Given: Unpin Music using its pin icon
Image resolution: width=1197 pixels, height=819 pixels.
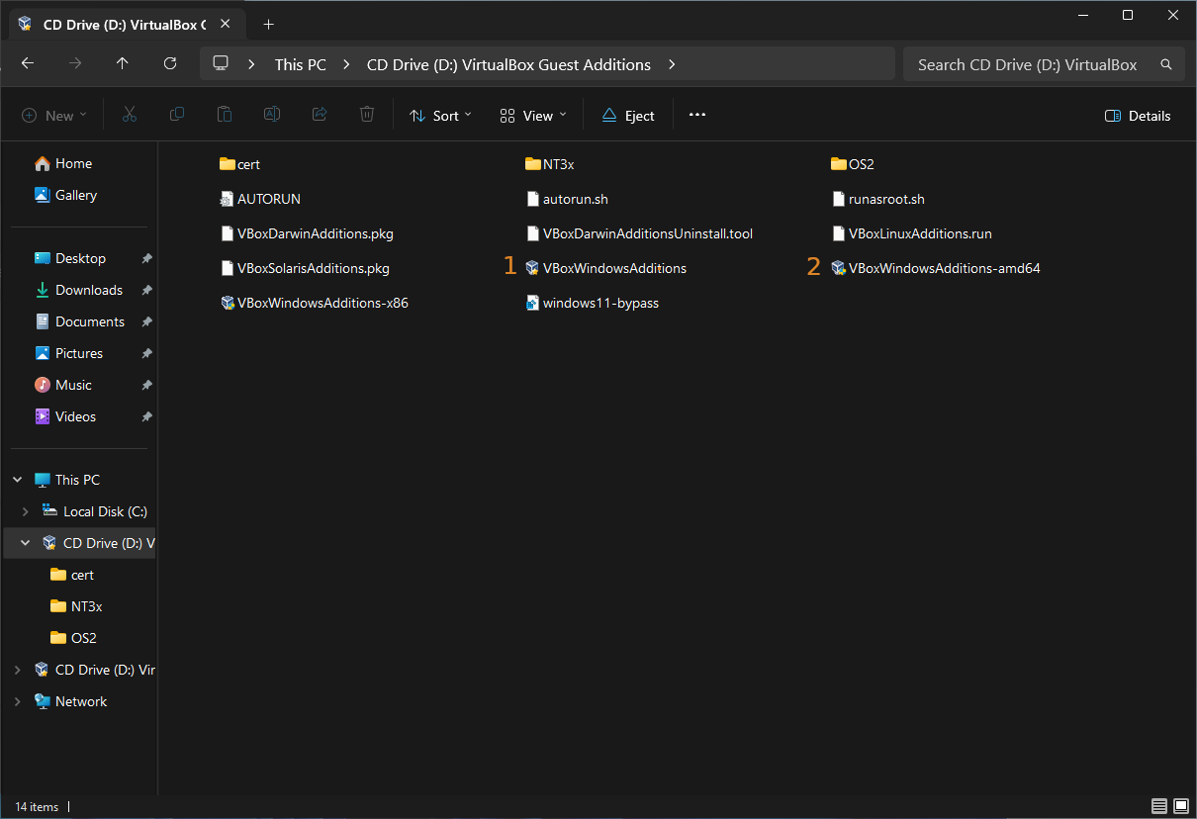Looking at the screenshot, I should point(146,385).
